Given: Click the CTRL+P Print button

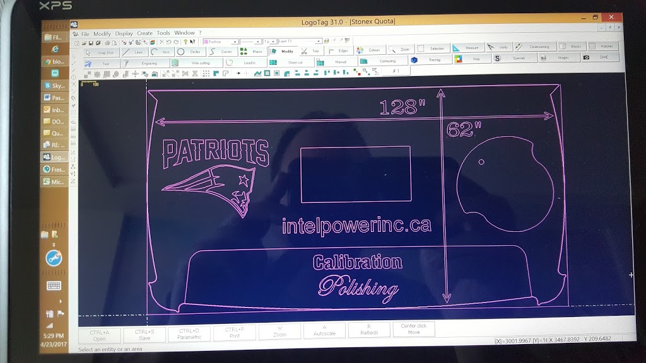Looking at the screenshot, I should pos(235,333).
